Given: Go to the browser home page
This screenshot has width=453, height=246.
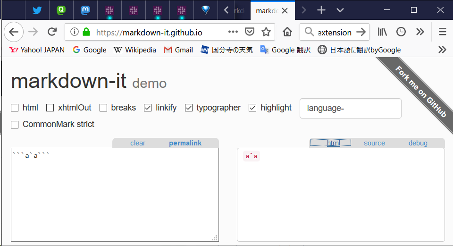Looking at the screenshot, I should click(x=287, y=32).
